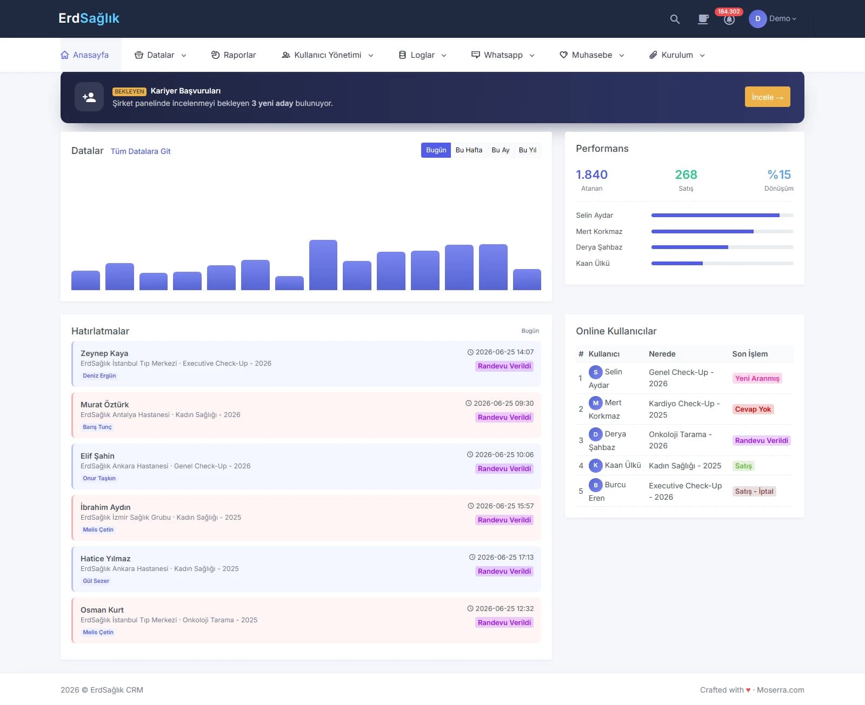Click Derya Şahbaz's D avatar
The height and width of the screenshot is (705, 865).
point(595,434)
